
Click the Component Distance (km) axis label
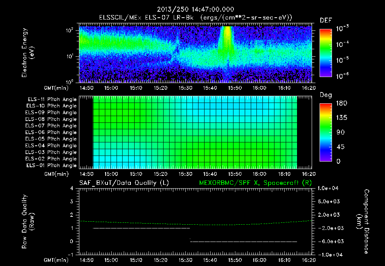[x=363, y=222]
